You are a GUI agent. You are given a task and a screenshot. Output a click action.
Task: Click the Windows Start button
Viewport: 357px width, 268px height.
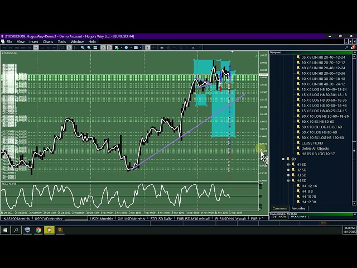click(x=5, y=230)
